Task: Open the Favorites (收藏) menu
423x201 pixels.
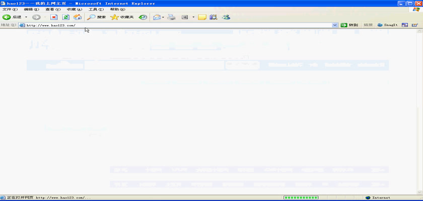Action: (x=75, y=10)
